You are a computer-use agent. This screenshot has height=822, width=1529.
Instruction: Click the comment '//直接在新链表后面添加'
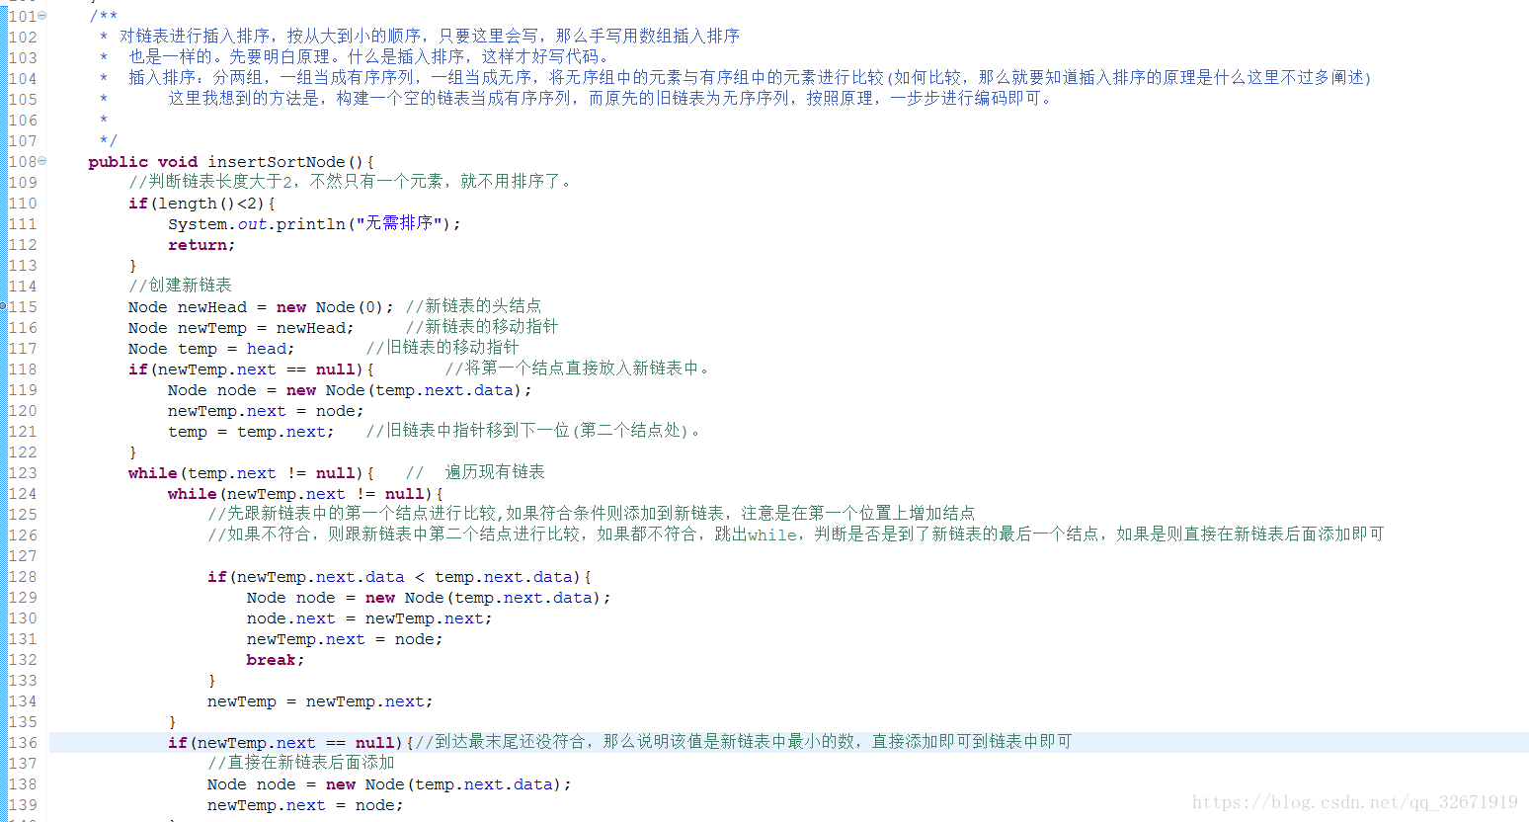pyautogui.click(x=301, y=763)
